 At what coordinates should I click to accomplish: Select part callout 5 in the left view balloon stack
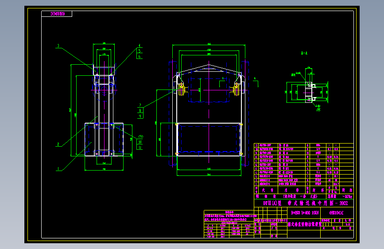[x=140, y=51]
